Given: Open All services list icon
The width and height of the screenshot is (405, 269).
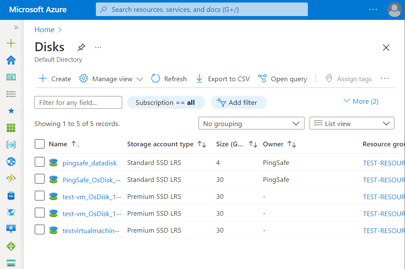Looking at the screenshot, I should [x=11, y=94].
